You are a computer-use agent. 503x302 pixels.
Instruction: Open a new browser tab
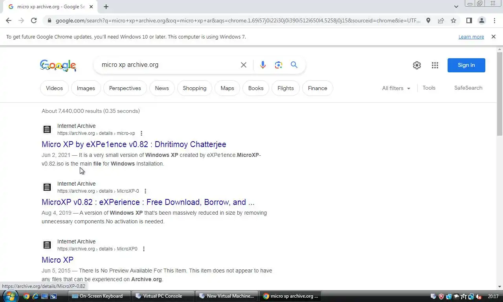pyautogui.click(x=106, y=7)
